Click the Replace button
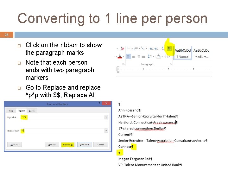 coord(52,145)
